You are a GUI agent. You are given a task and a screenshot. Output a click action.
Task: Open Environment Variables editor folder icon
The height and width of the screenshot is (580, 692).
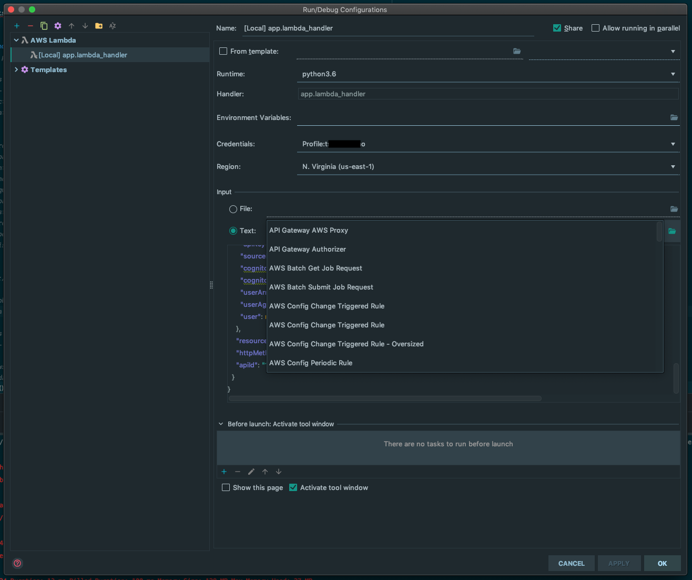point(674,117)
